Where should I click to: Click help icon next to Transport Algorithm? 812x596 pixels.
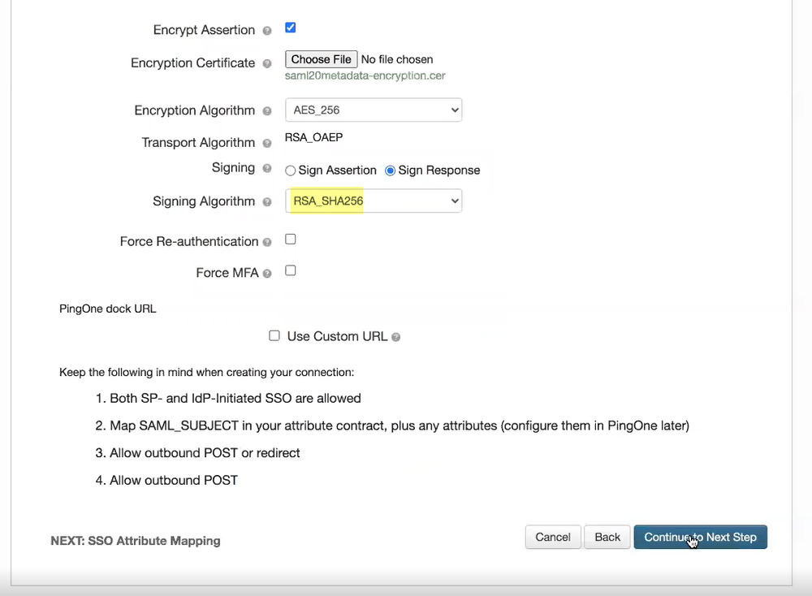click(267, 143)
